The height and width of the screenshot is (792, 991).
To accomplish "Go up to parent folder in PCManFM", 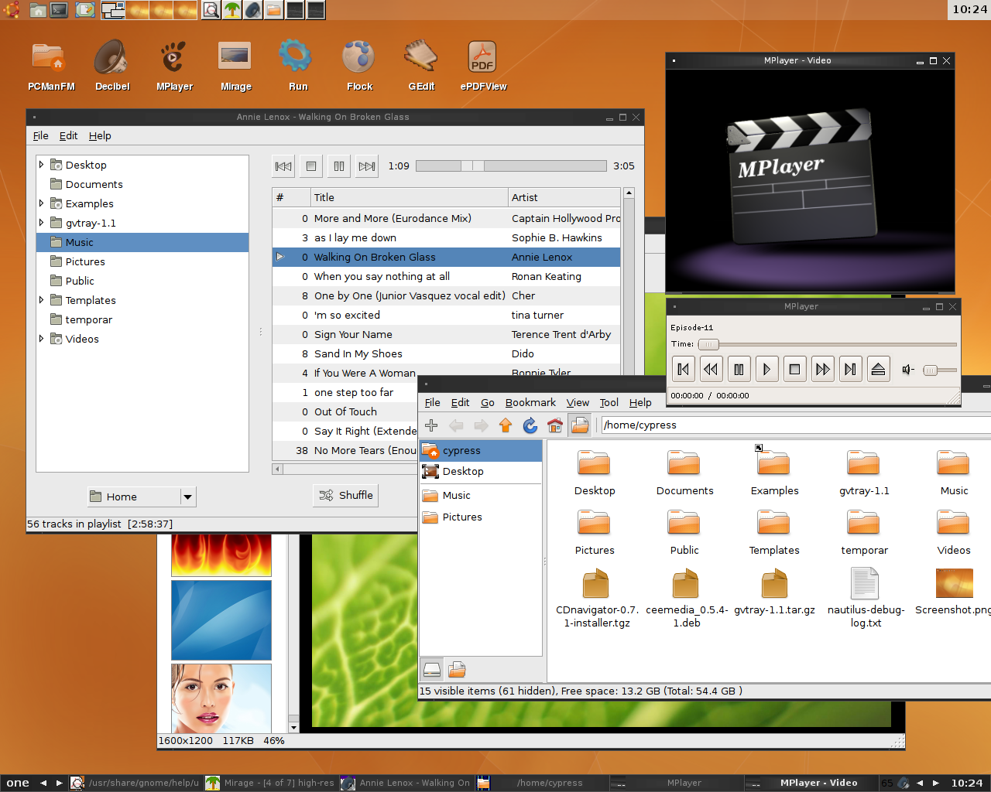I will (506, 425).
